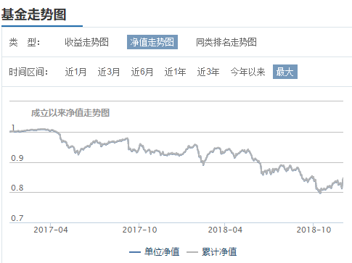
Task: Select 今年以来 time range
Action: tap(247, 72)
